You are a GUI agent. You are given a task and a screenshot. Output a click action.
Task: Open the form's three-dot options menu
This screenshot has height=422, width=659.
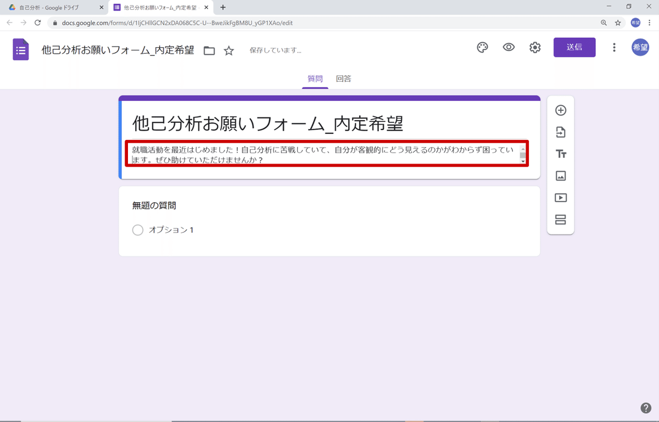coord(614,47)
